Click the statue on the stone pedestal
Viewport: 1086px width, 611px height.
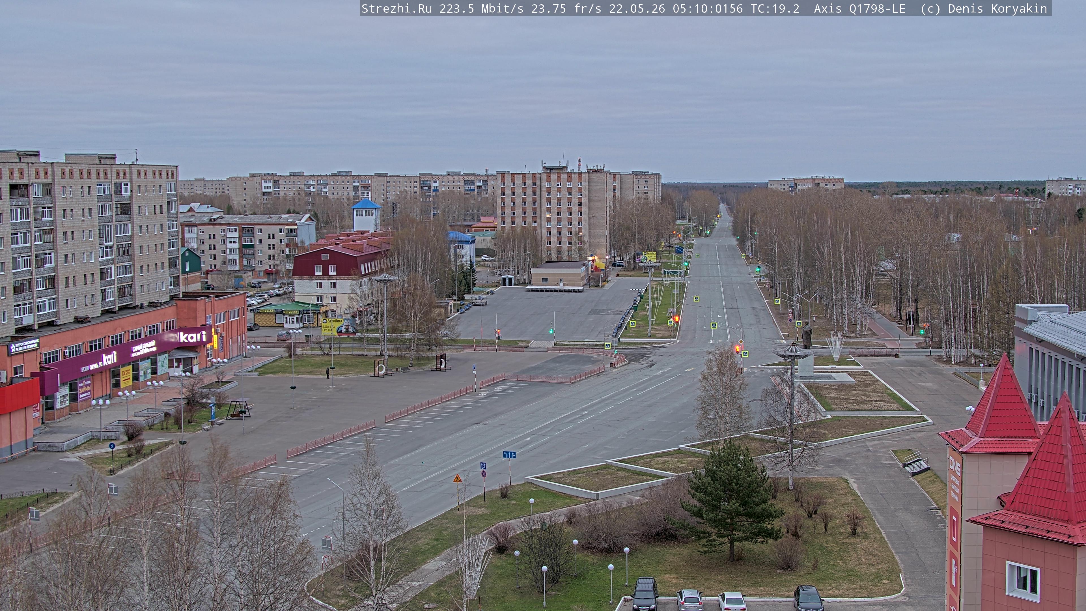(807, 335)
